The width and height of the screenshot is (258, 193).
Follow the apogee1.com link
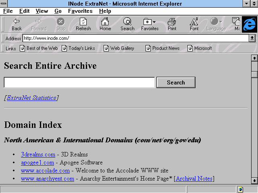click(x=37, y=162)
